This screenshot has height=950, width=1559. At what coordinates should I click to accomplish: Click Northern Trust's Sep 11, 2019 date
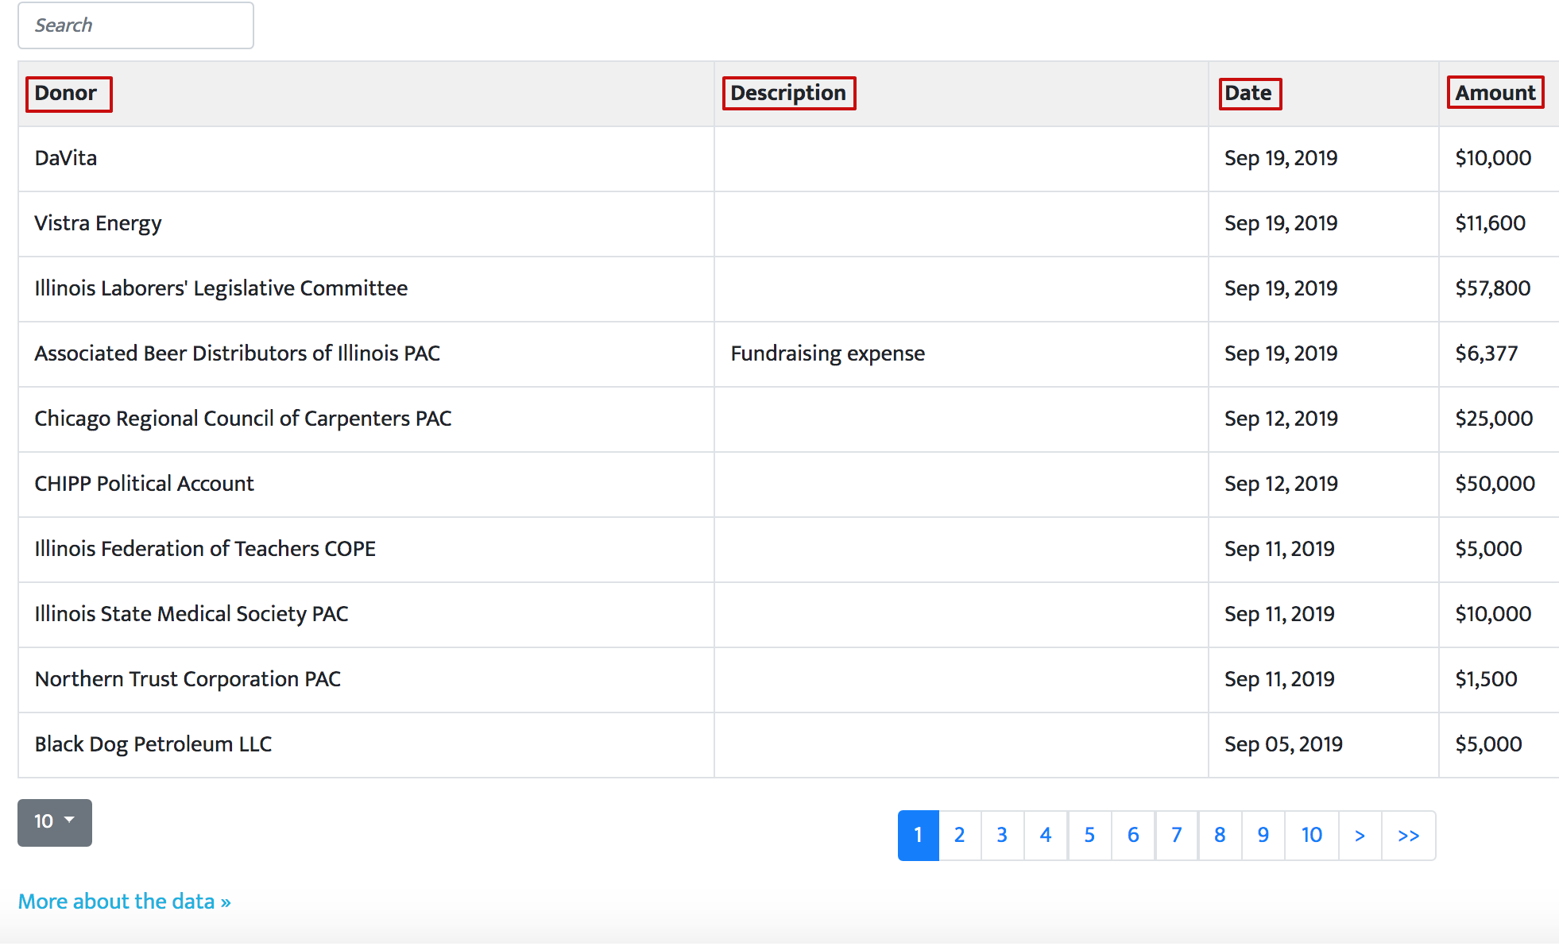(x=1324, y=680)
